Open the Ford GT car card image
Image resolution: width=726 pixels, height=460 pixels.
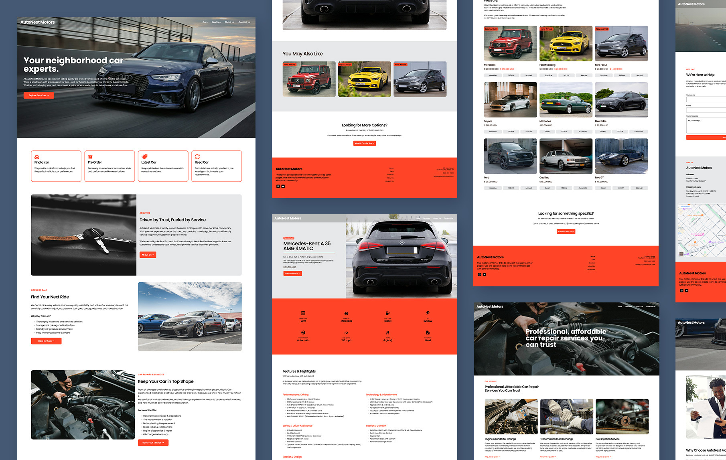point(621,156)
